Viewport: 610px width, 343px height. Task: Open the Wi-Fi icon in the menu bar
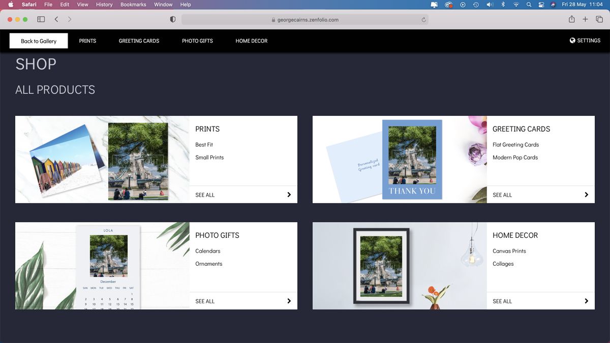tap(516, 5)
